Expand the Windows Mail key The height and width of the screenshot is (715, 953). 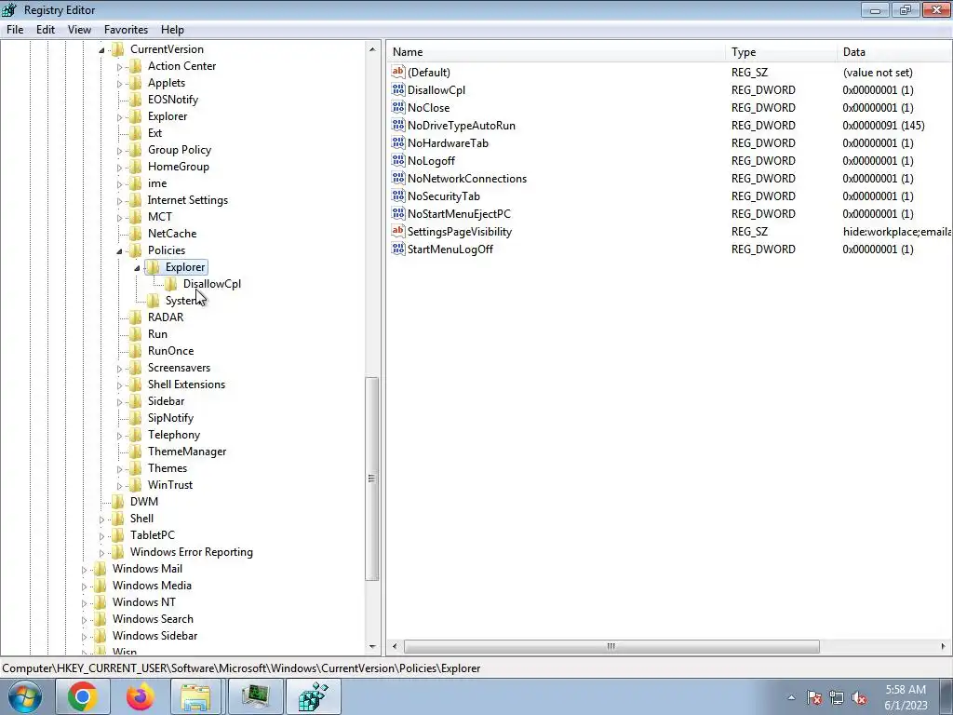[x=84, y=570]
